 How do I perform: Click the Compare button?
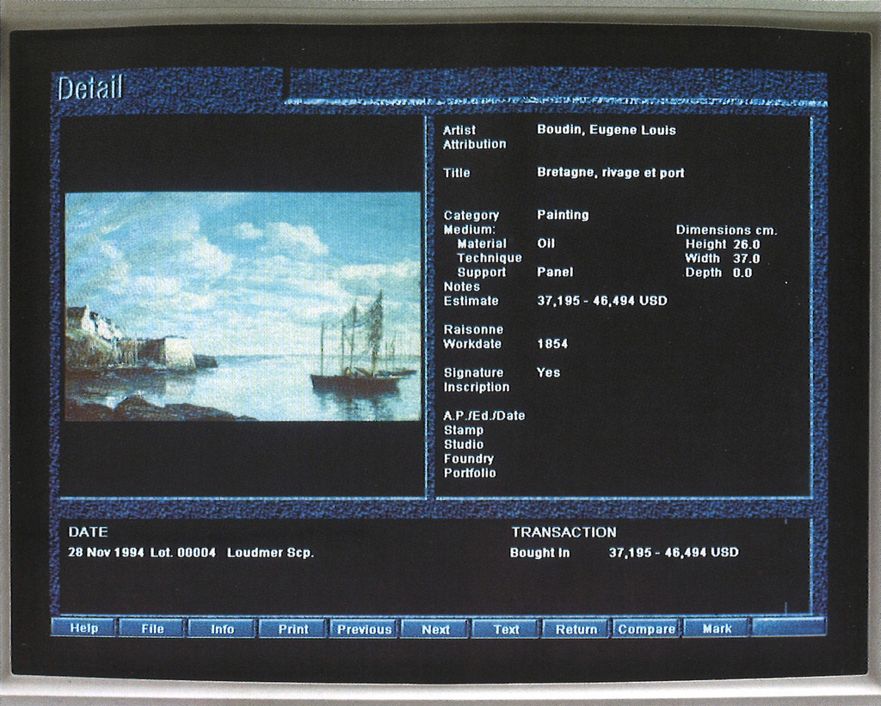[647, 629]
